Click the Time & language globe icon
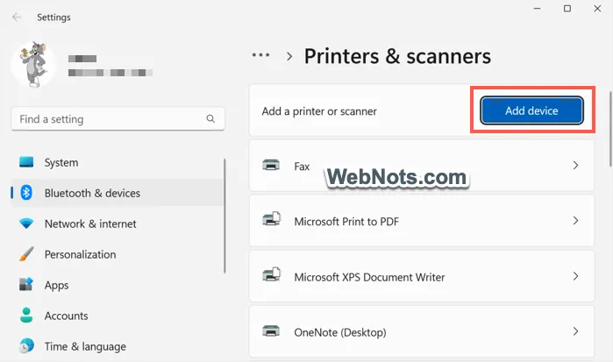Viewport: 613px width, 362px height. (x=26, y=345)
